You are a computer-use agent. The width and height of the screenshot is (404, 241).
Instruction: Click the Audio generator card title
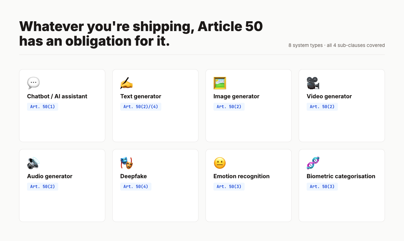[50, 176]
